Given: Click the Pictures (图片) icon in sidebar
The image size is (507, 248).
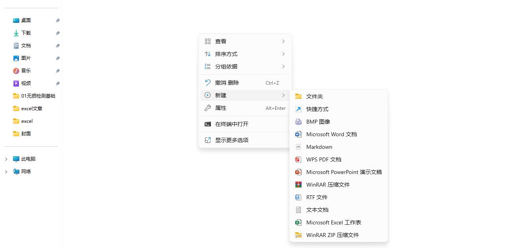Looking at the screenshot, I should pyautogui.click(x=16, y=58).
